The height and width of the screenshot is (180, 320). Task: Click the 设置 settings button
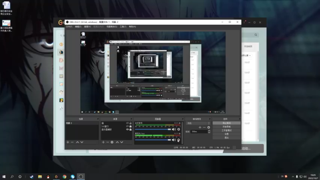click(226, 134)
